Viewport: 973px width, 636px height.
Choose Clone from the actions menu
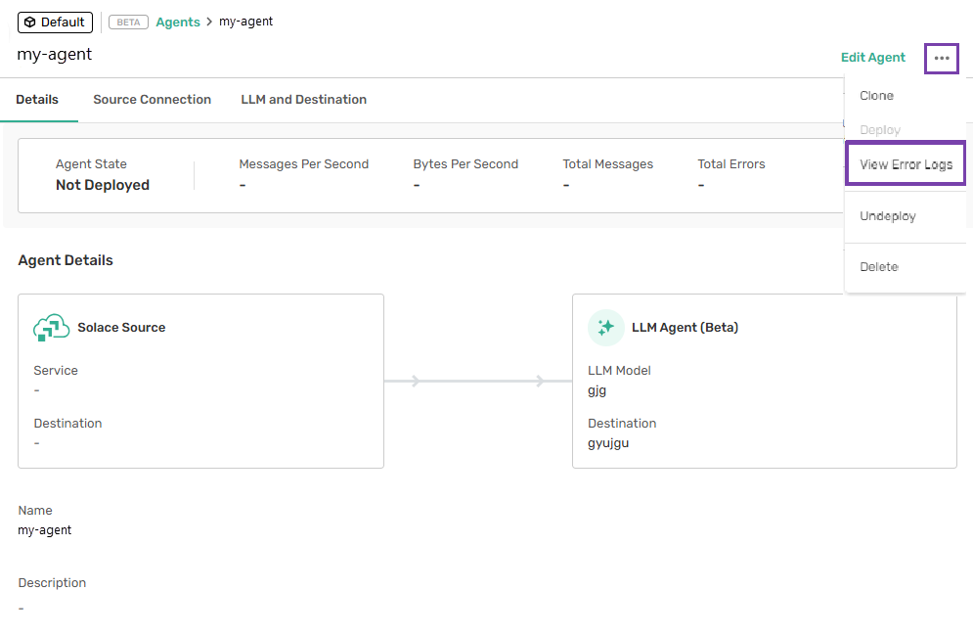click(x=876, y=96)
